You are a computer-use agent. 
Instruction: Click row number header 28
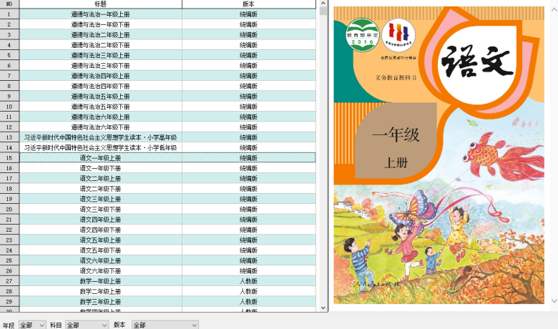tap(9, 291)
